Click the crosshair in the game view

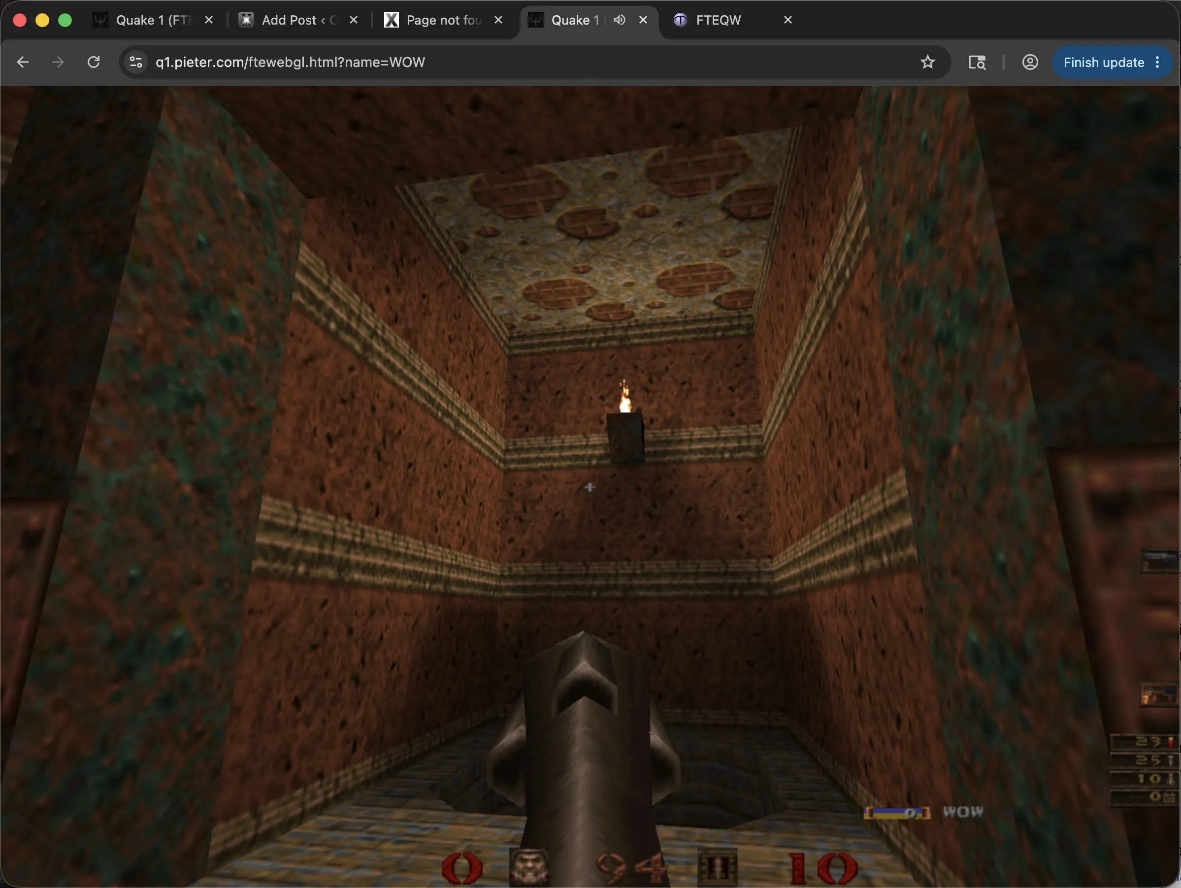click(x=590, y=487)
